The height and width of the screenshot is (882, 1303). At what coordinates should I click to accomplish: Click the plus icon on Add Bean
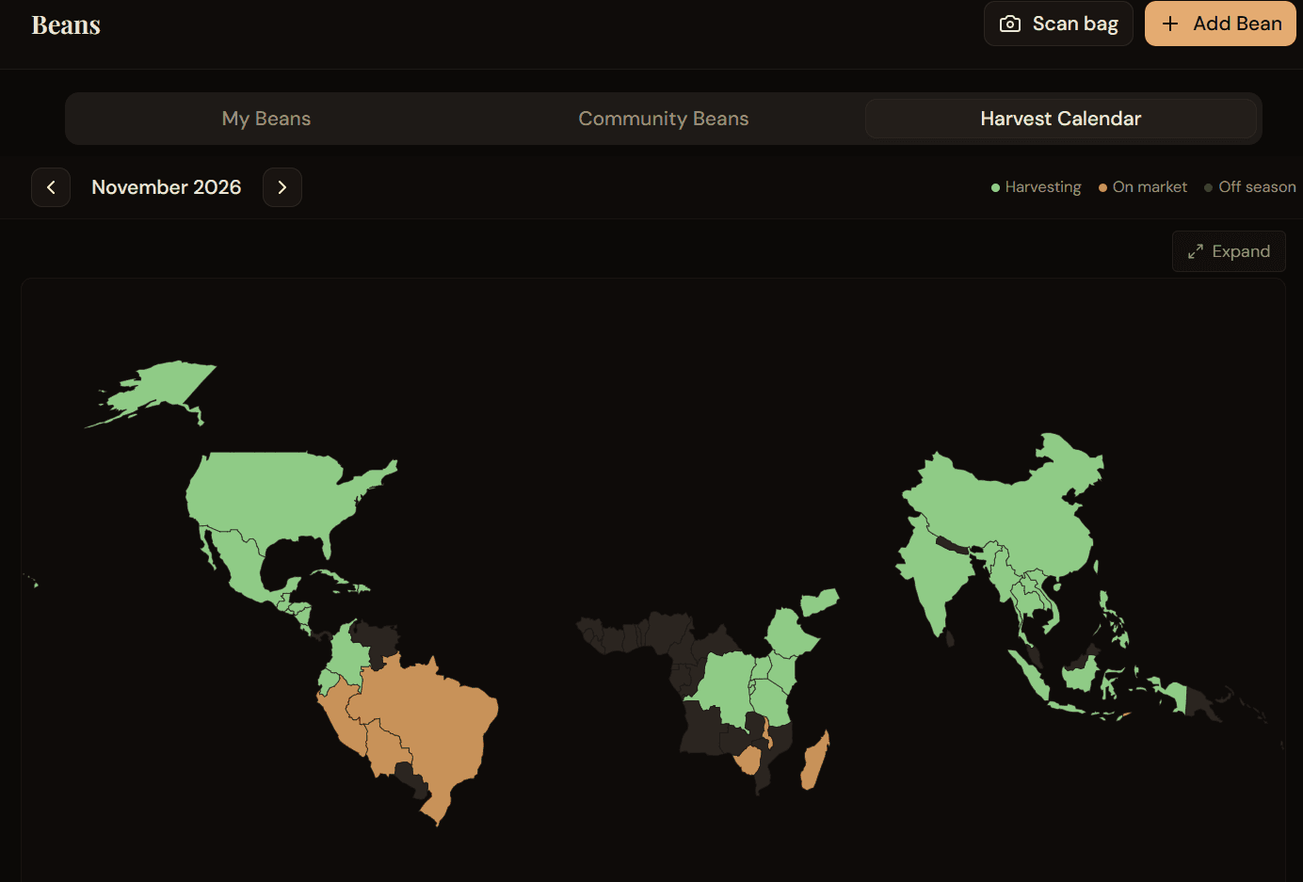(1170, 24)
